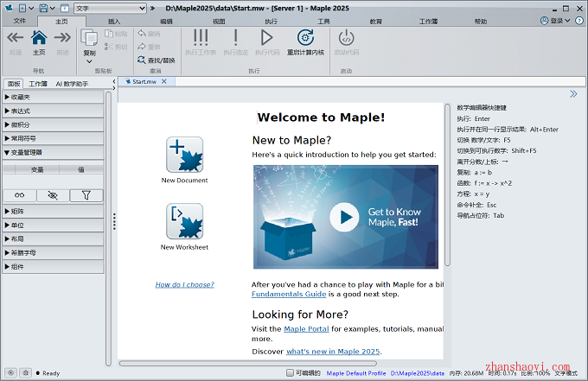The image size is (588, 381).
Task: Click the stop icon in status bar
Action: (x=11, y=372)
